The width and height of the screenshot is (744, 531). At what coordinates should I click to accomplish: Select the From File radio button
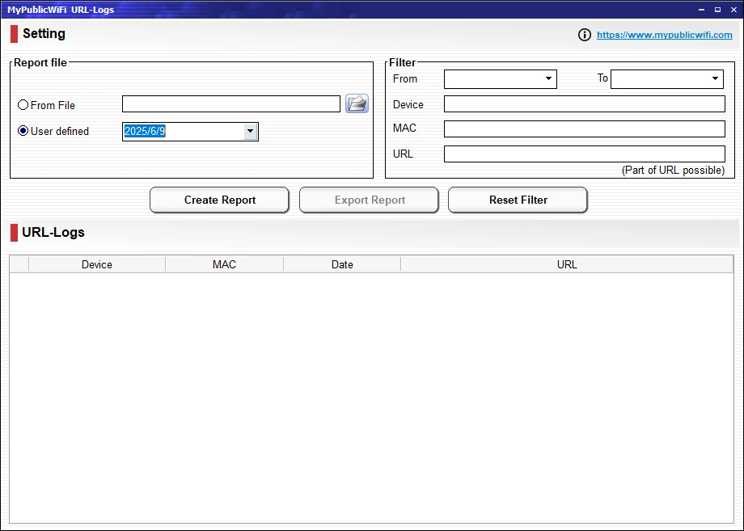click(23, 105)
